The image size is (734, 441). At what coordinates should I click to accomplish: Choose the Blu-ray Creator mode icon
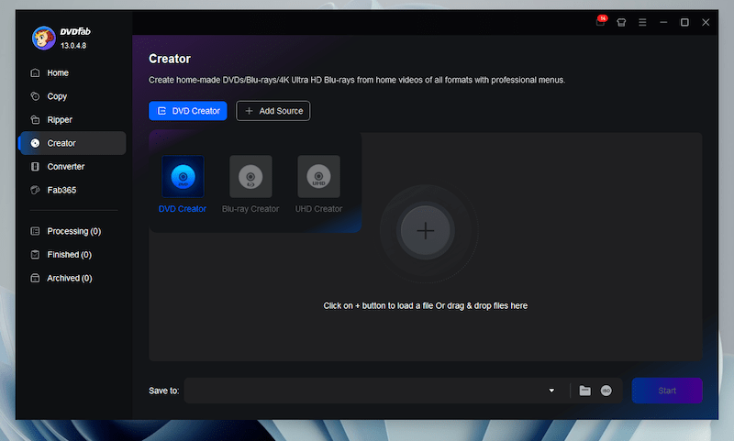coord(250,177)
